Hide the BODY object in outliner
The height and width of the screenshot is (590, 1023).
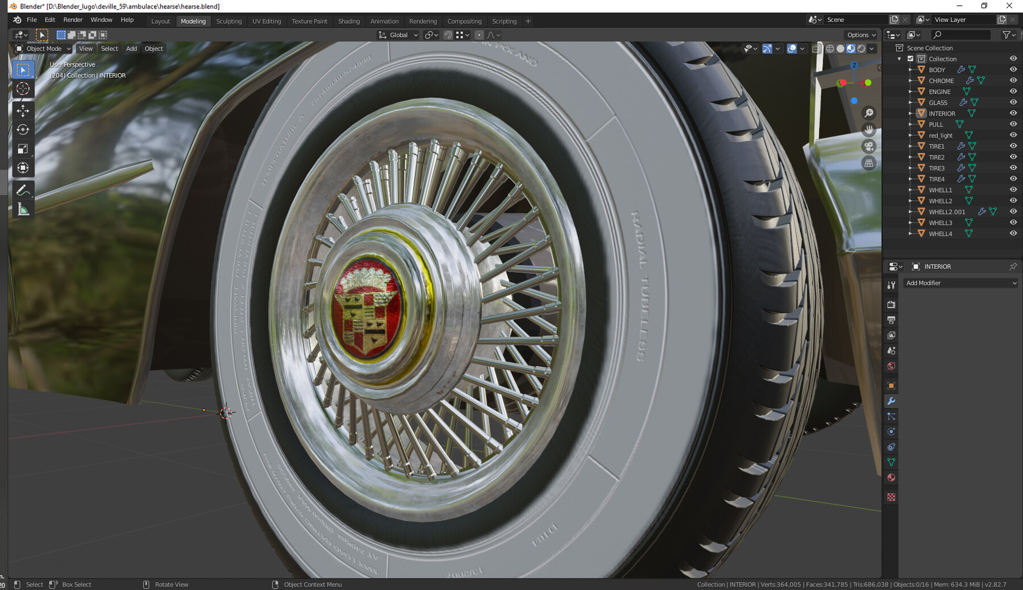(1013, 69)
